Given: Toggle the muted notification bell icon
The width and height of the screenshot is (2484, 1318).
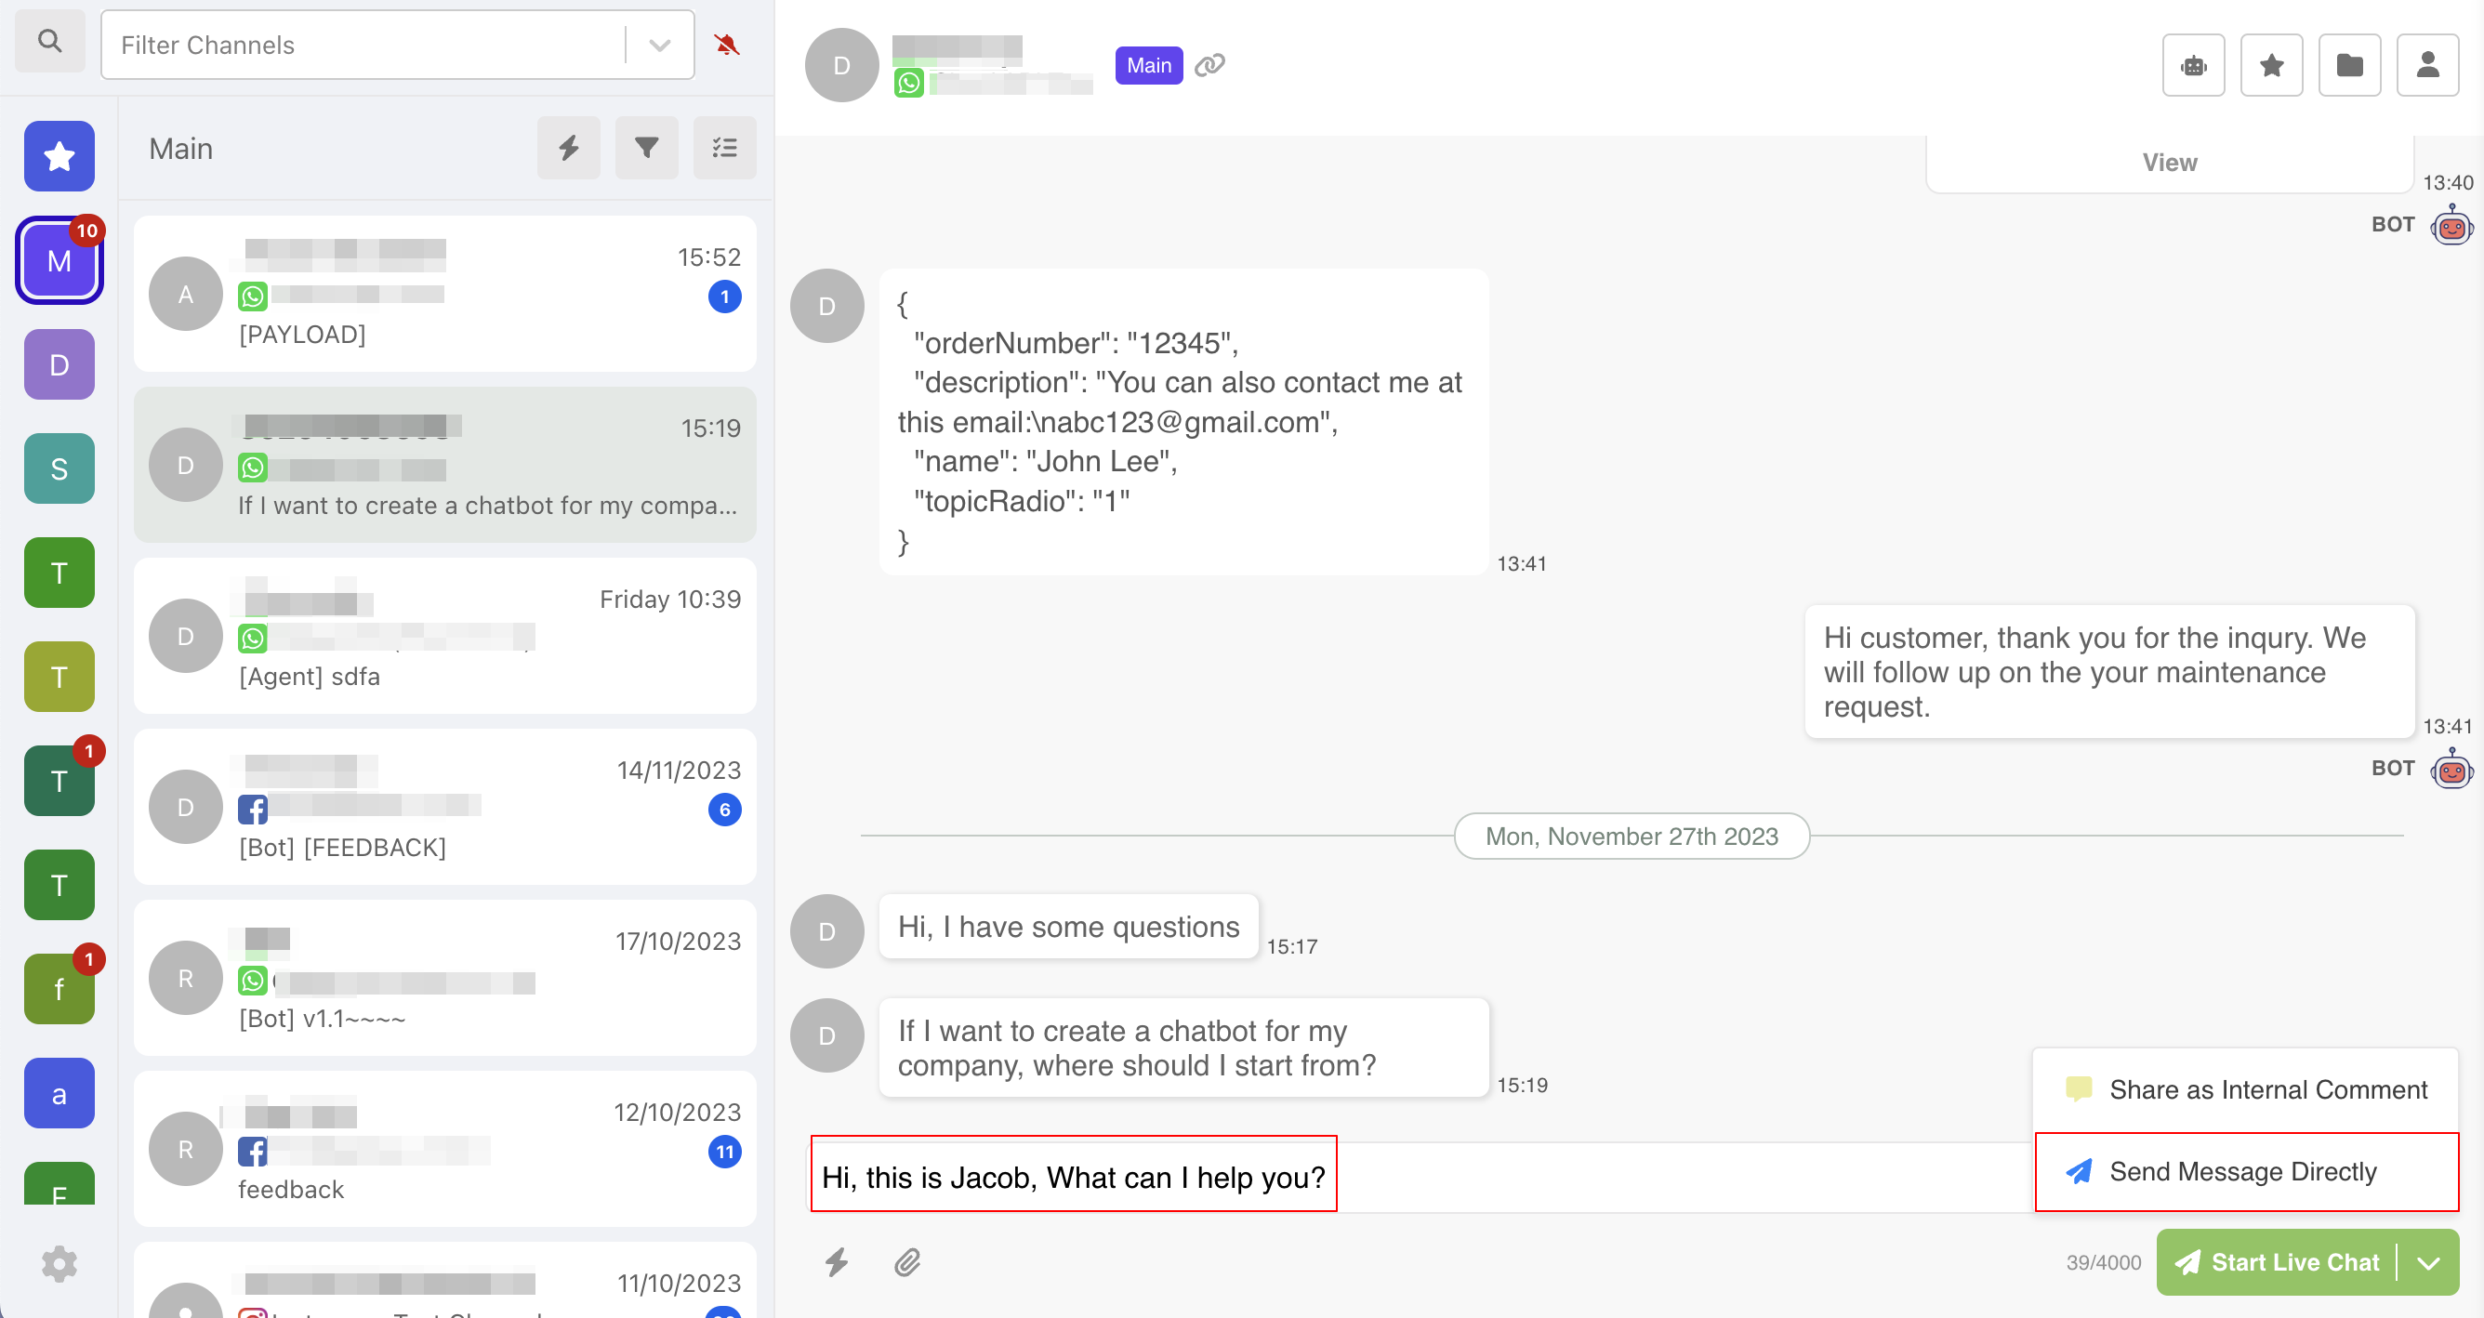Looking at the screenshot, I should (x=727, y=45).
